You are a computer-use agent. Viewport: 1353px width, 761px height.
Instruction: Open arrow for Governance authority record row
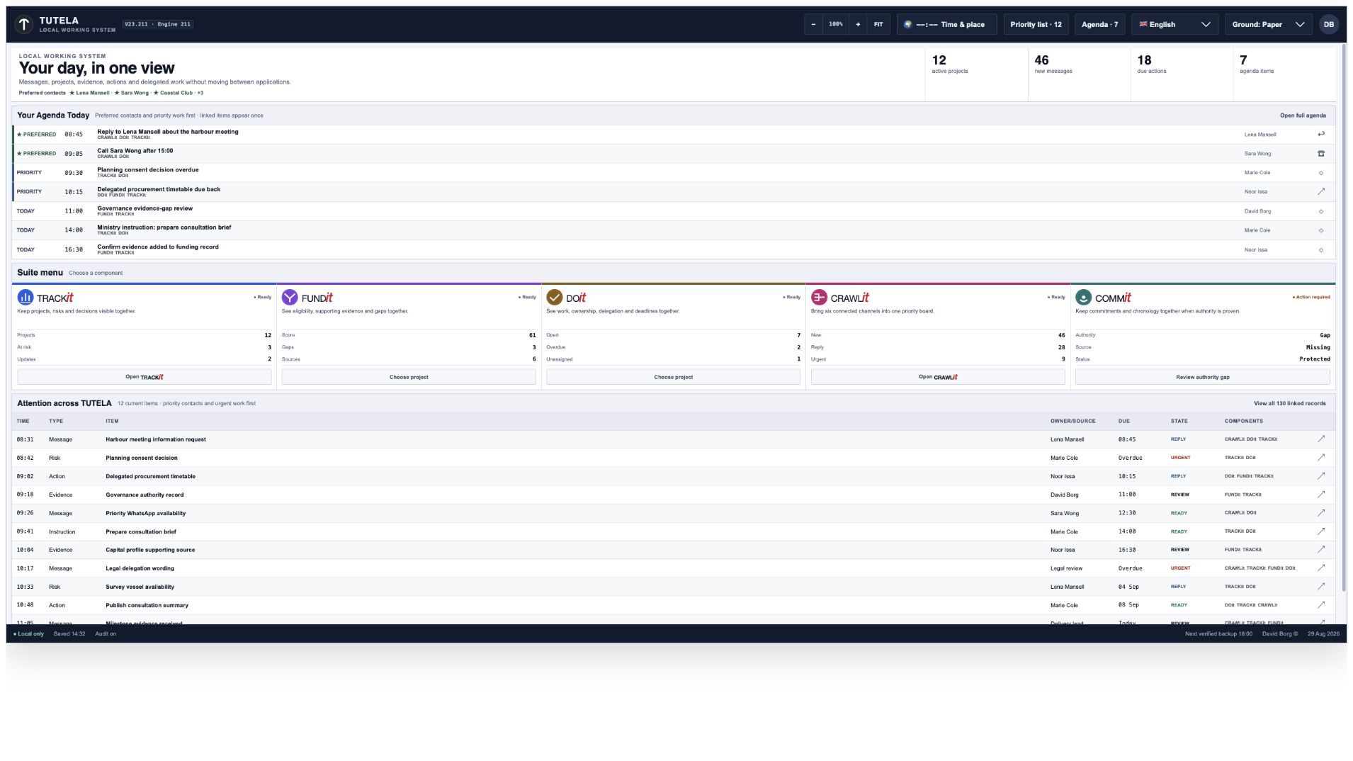(x=1320, y=495)
